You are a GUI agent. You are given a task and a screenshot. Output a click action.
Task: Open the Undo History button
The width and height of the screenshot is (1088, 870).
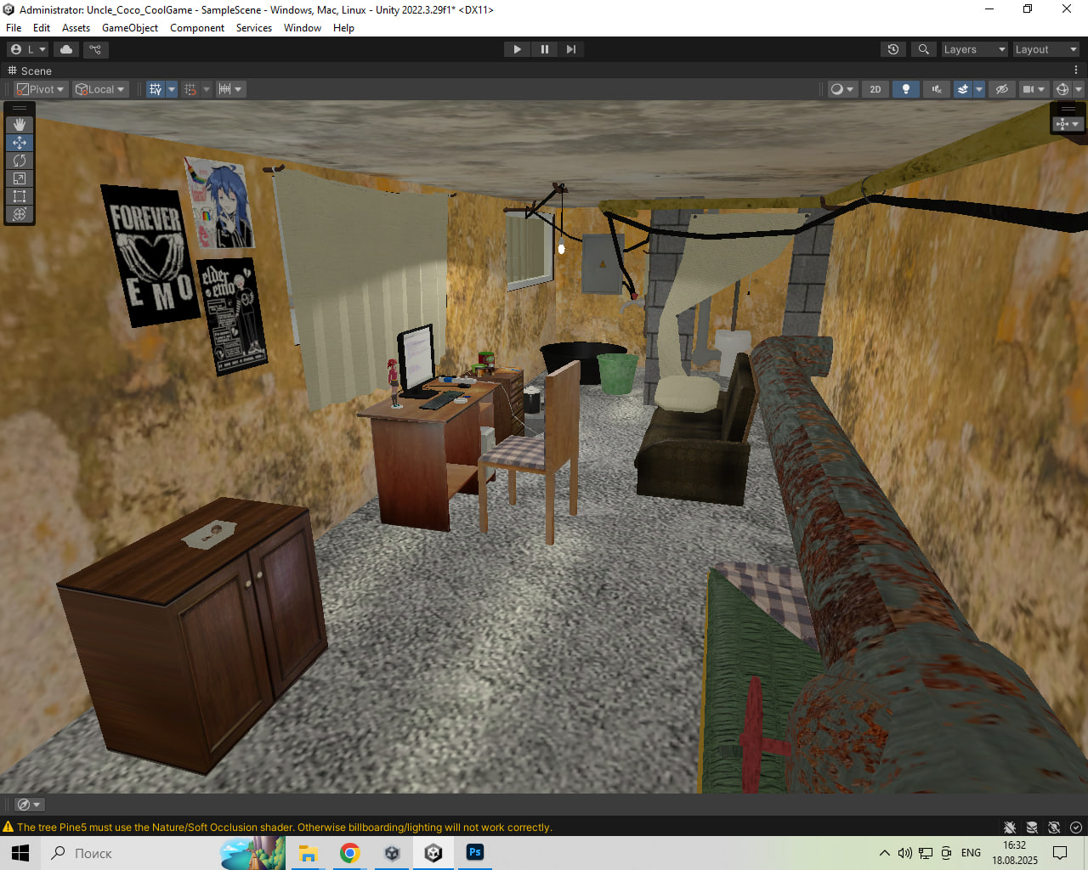tap(892, 49)
